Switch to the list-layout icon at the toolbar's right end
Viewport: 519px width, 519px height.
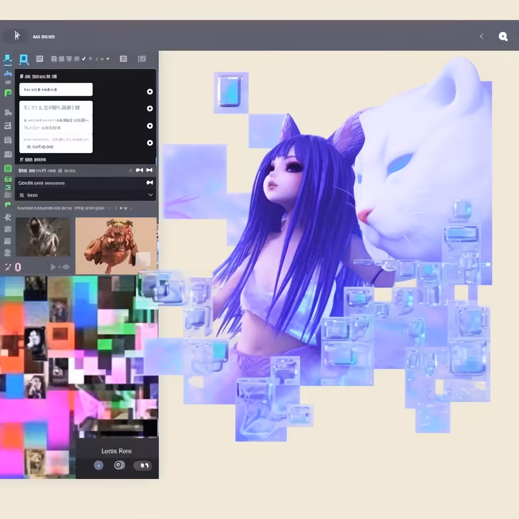coord(142,59)
